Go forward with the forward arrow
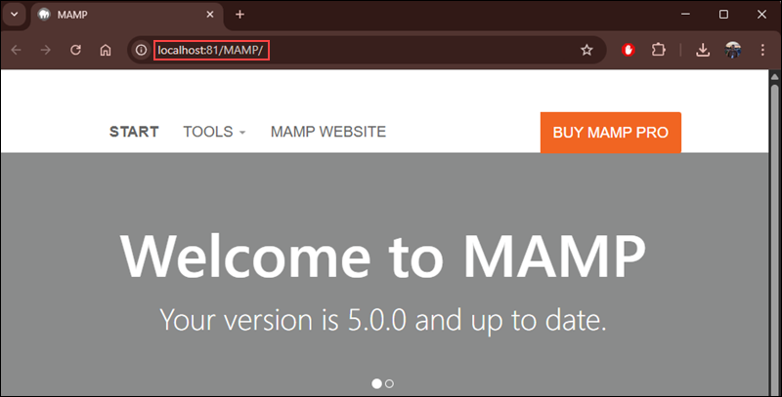This screenshot has width=782, height=397. coord(46,50)
